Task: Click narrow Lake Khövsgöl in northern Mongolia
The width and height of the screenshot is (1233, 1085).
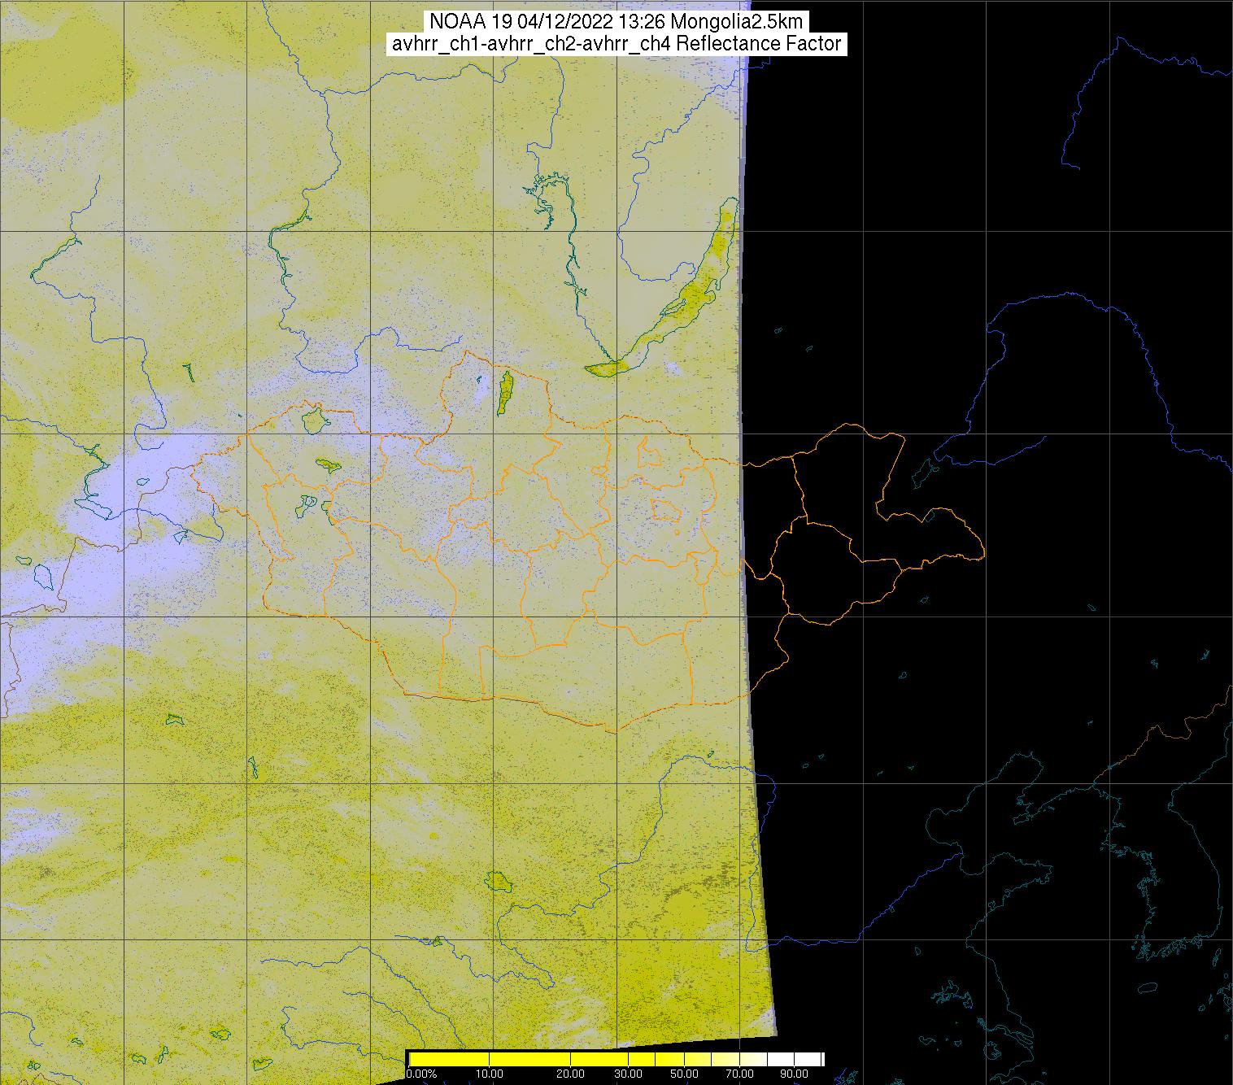Action: (x=504, y=392)
